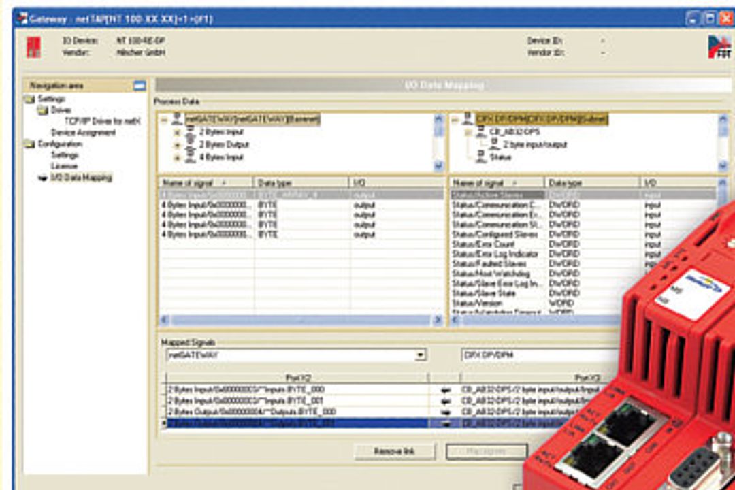Click up arrow of left tree scrollbar
The image size is (735, 490).
439,119
